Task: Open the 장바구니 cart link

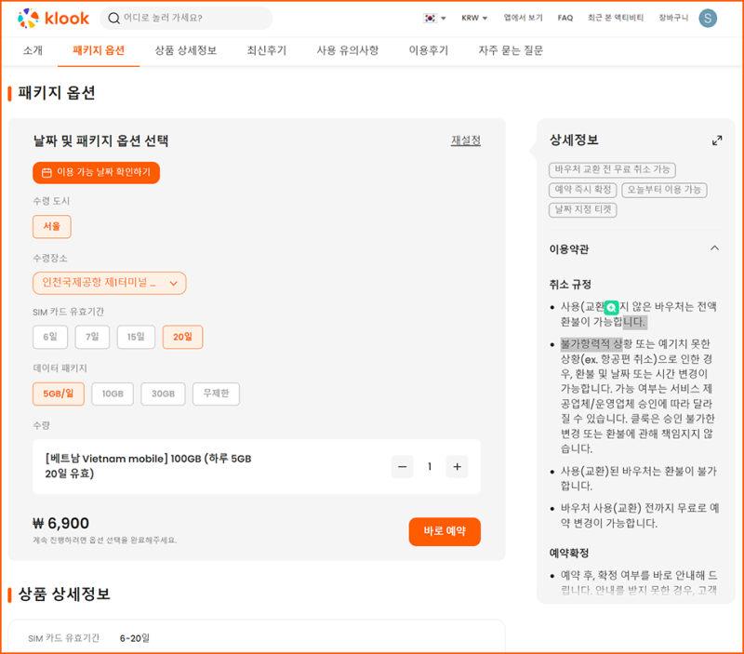Action: click(673, 18)
